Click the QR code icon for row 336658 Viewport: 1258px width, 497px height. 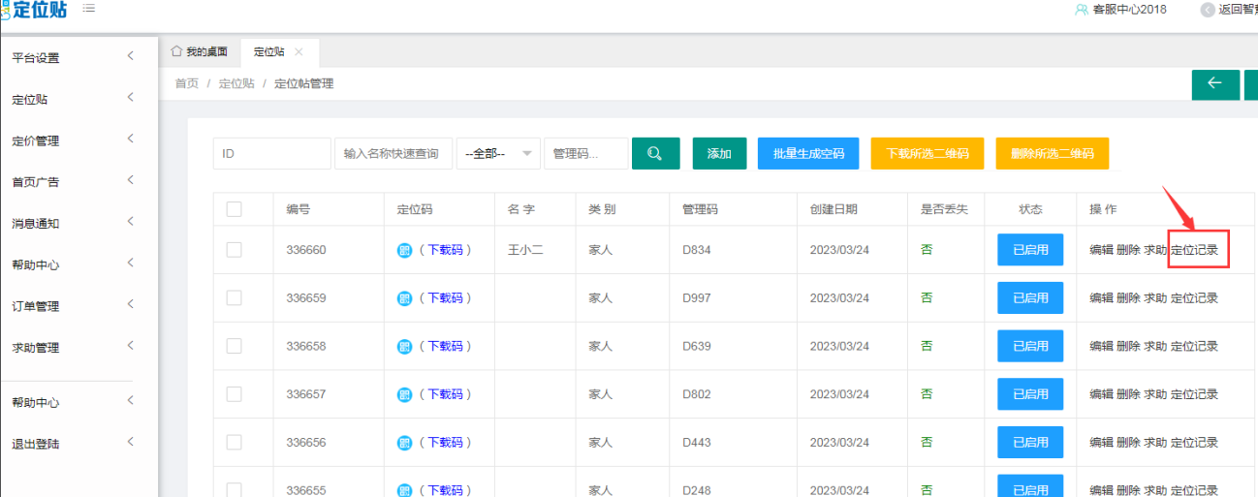(x=404, y=346)
